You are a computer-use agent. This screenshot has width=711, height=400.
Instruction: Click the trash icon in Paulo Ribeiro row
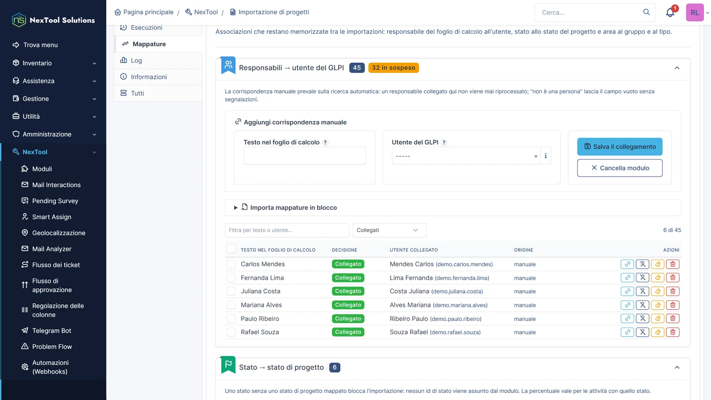673,319
